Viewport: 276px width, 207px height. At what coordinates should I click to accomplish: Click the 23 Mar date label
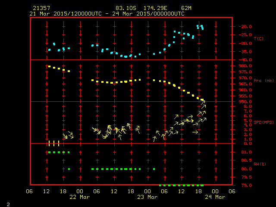[x=147, y=197]
